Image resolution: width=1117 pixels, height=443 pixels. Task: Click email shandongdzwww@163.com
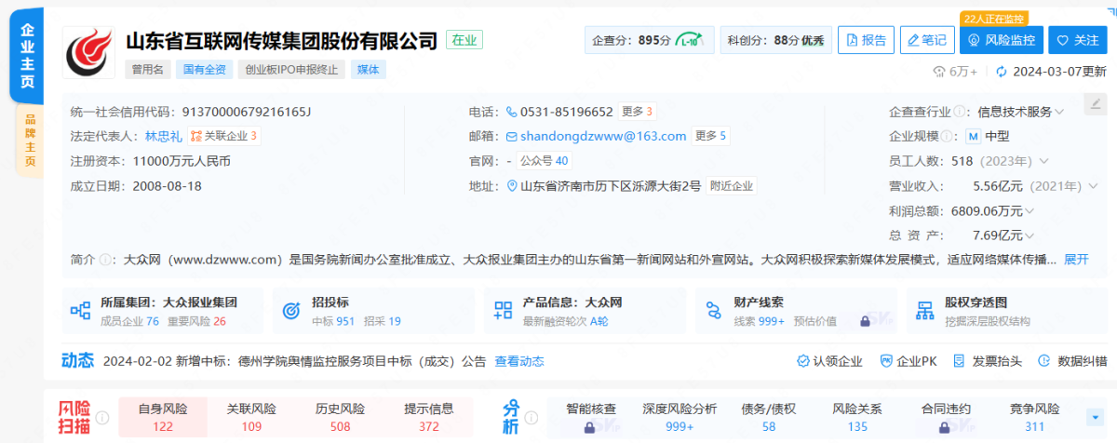[603, 136]
